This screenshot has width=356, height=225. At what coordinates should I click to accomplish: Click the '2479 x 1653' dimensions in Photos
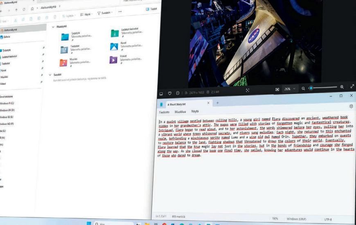[196, 92]
